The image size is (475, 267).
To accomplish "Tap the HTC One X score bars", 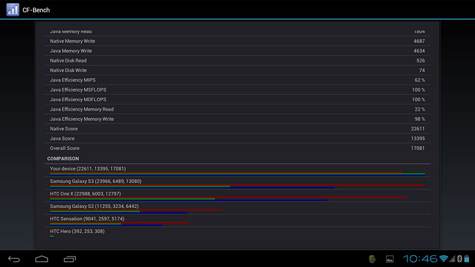I will [x=228, y=199].
